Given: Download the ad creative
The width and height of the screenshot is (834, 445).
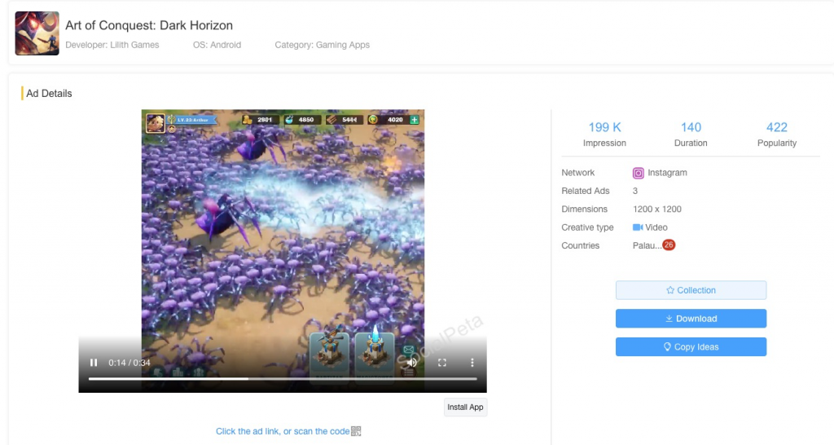Looking at the screenshot, I should (691, 319).
